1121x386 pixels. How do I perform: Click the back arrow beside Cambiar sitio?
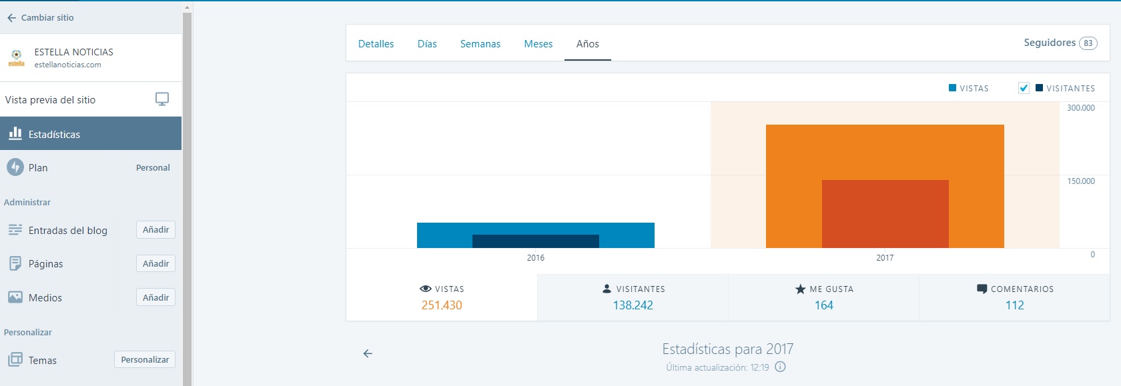11,18
